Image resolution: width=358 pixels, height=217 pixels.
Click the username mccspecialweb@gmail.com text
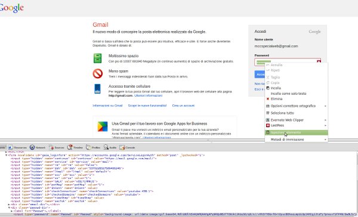pos(276,46)
